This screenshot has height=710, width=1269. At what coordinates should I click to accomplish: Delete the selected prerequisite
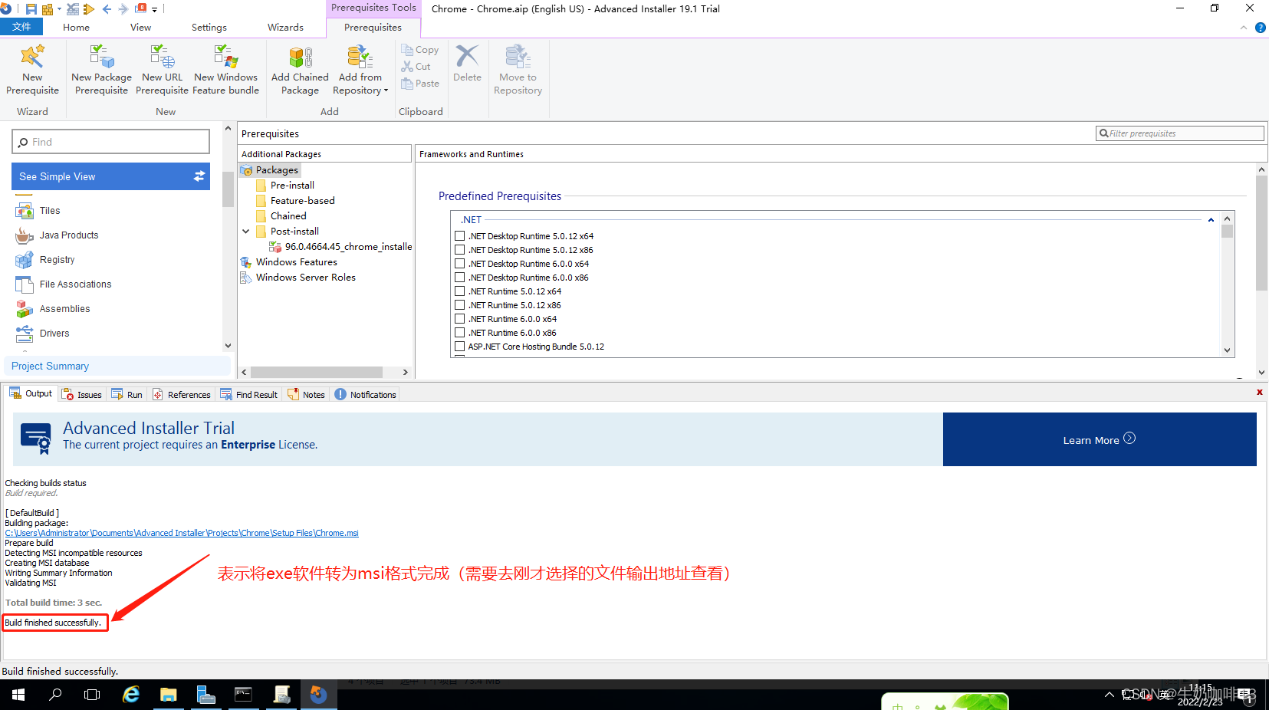[467, 63]
